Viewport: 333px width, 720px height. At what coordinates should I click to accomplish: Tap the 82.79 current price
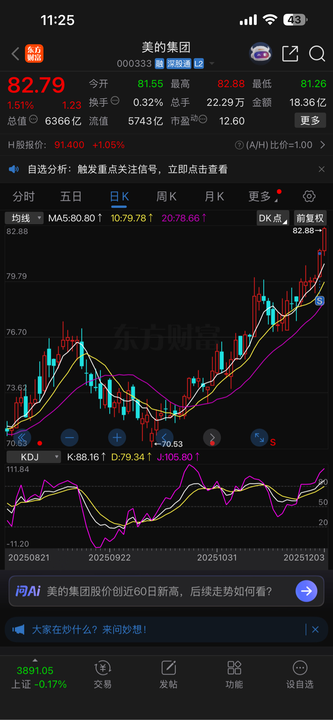[36, 85]
